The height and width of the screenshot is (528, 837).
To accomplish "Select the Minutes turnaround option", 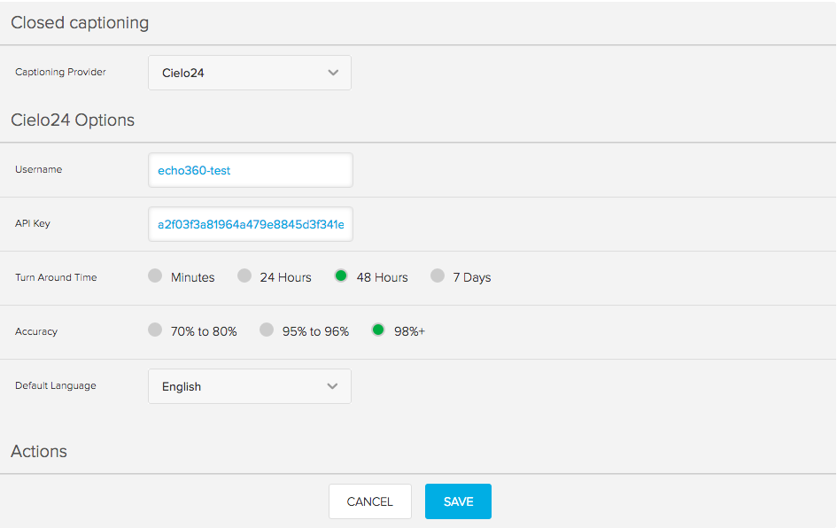I will click(155, 276).
